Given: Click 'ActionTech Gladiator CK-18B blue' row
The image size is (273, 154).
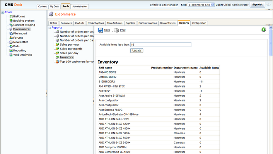Looking at the screenshot, I should click(x=159, y=115).
